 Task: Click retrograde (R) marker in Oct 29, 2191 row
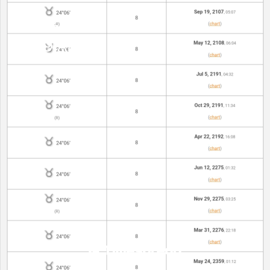57,118
